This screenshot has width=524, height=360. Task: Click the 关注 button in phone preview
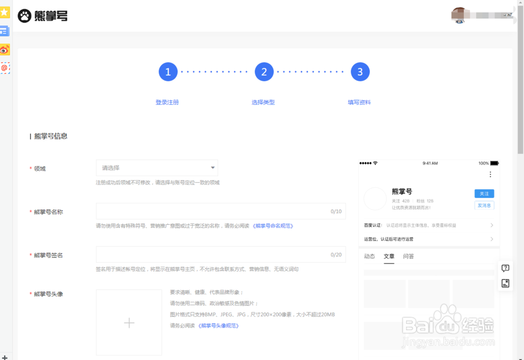[484, 193]
